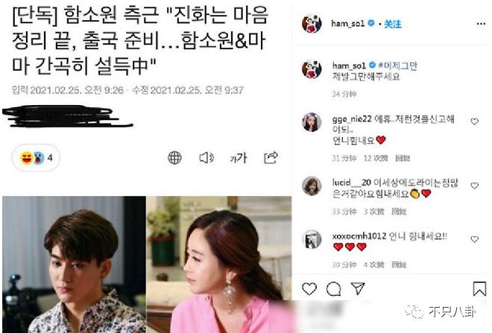Reply to xoxocmh1012's comment
Image resolution: width=492 pixels, height=333 pixels.
click(399, 265)
